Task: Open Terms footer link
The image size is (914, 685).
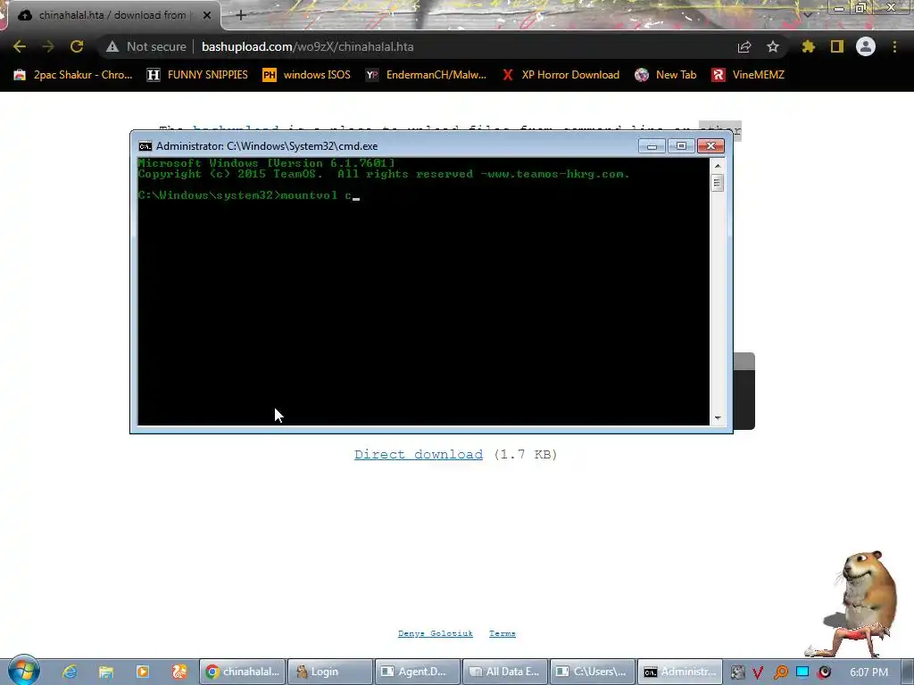Action: (503, 633)
